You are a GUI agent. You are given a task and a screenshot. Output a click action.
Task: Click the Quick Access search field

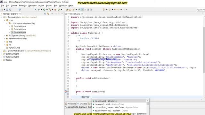201,10
